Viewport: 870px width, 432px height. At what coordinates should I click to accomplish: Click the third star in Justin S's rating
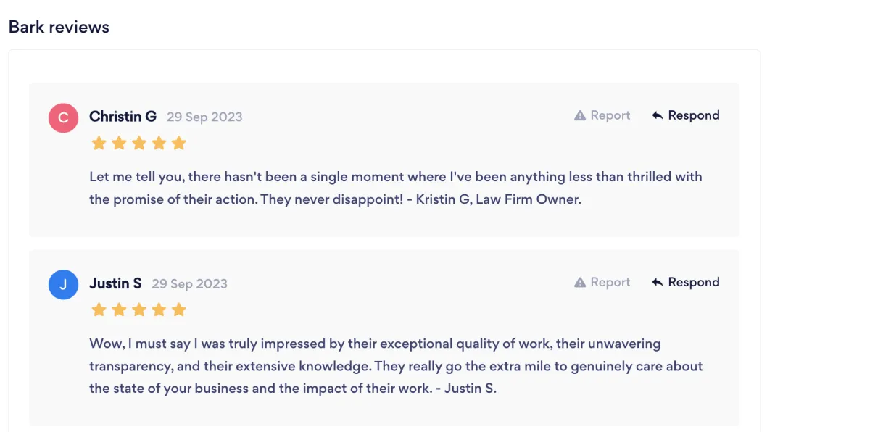[x=139, y=310]
